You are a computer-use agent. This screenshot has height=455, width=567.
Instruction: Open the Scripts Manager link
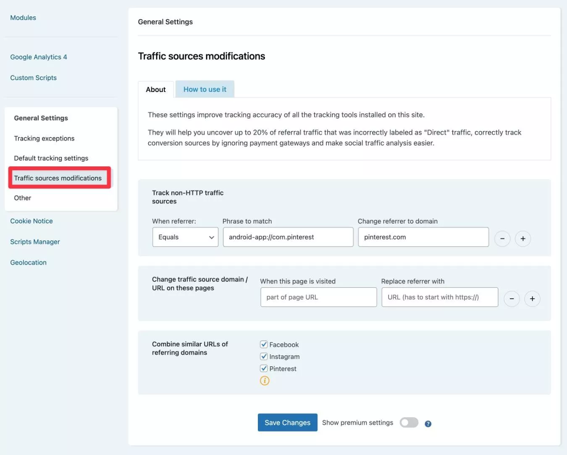click(x=35, y=242)
